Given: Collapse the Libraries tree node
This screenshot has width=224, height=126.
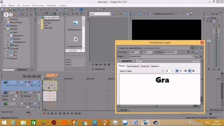Looking at the screenshot, I should point(5,29).
